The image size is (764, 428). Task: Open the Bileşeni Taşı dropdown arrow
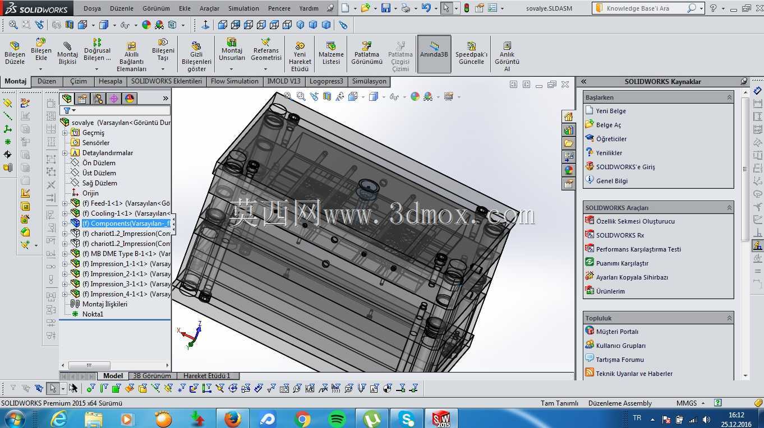click(x=163, y=69)
